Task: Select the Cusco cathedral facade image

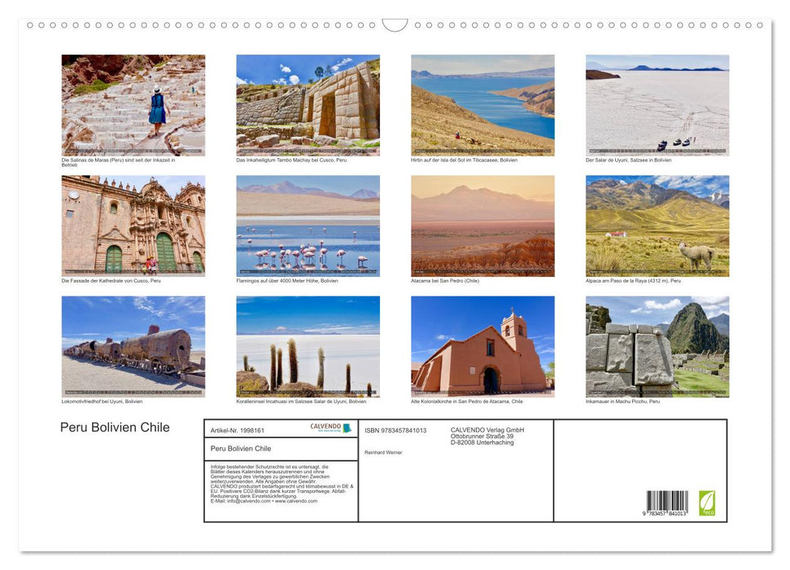Action: [133, 226]
